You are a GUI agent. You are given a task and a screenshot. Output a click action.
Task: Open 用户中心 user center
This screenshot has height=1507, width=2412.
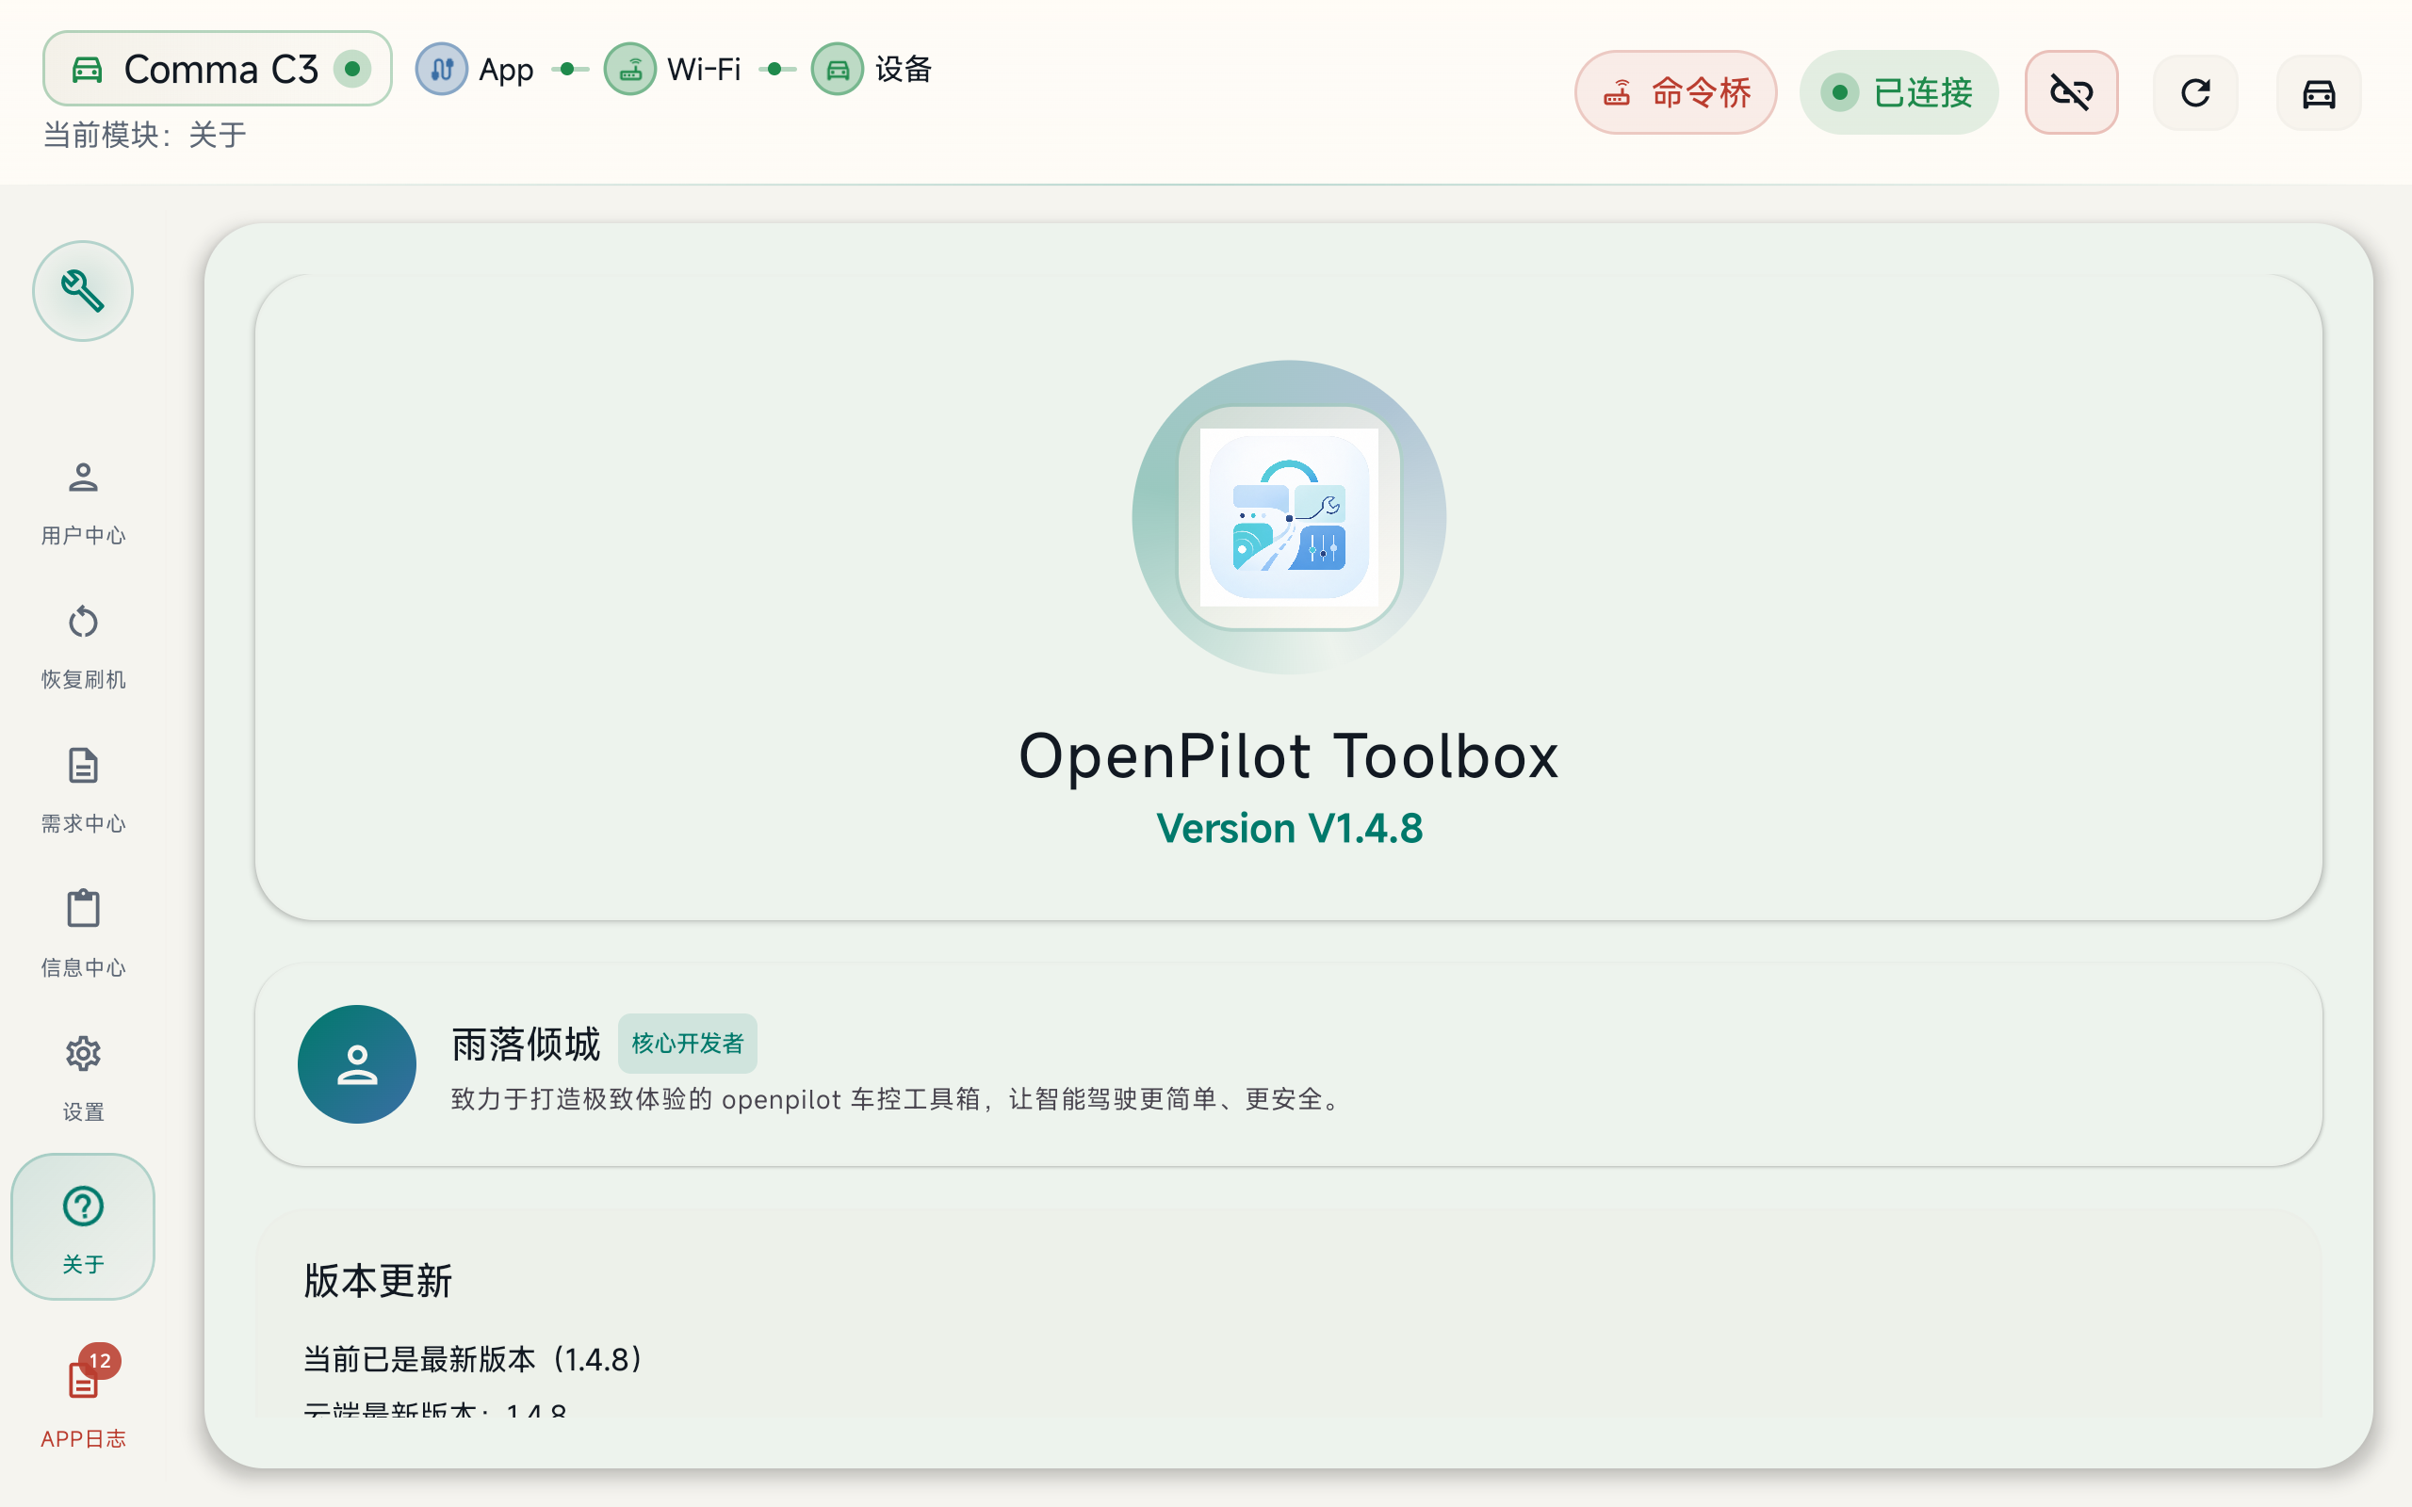coord(83,503)
